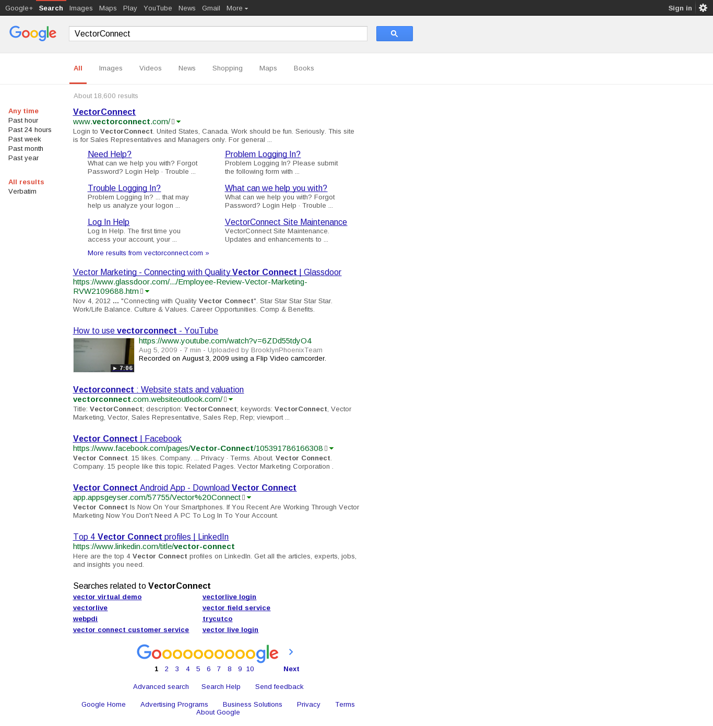Click the Google logo in the header
The width and height of the screenshot is (713, 726).
click(x=33, y=33)
